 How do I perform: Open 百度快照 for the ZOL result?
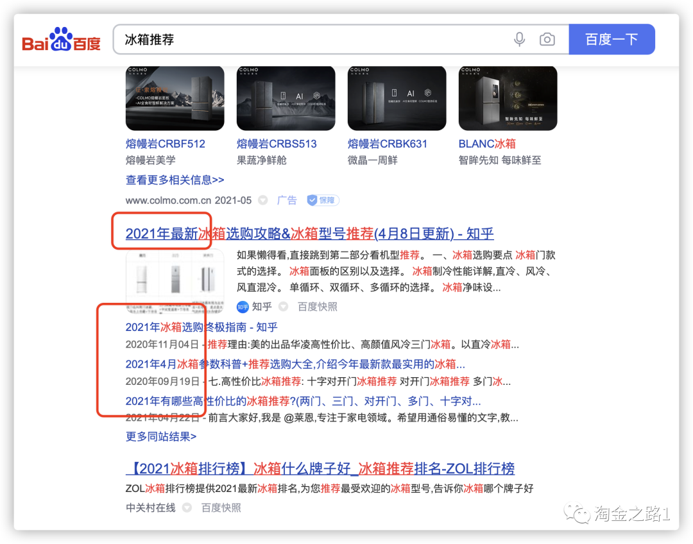tap(221, 508)
